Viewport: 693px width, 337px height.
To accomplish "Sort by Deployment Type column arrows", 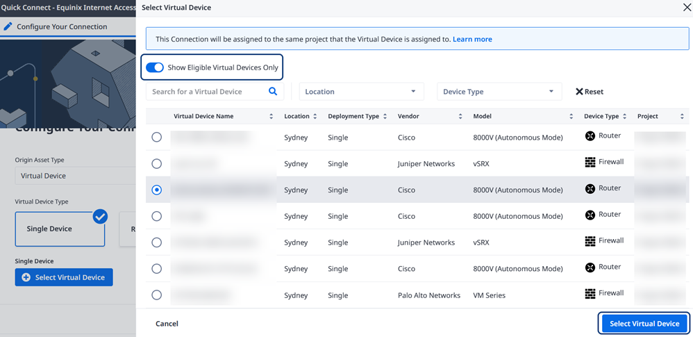I will 385,116.
